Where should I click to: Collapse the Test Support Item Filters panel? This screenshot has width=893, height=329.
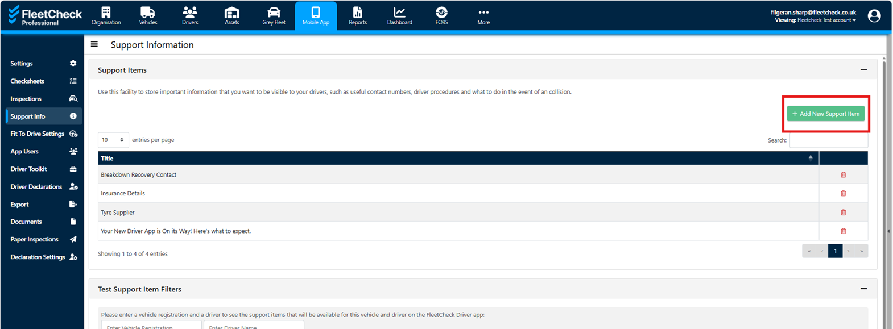tap(863, 289)
